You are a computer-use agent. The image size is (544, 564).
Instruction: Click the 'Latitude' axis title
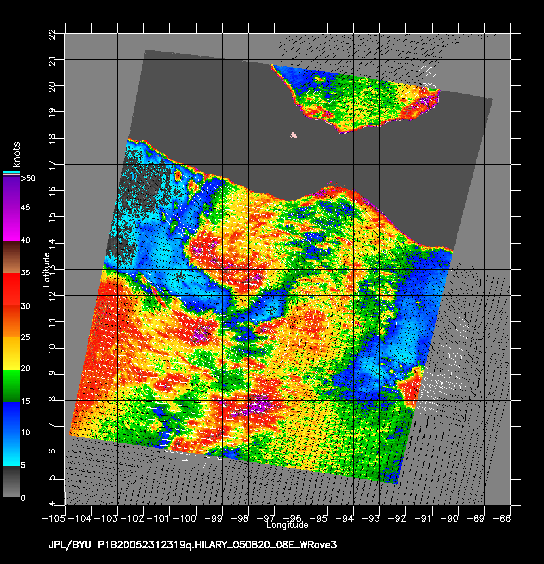click(x=46, y=269)
